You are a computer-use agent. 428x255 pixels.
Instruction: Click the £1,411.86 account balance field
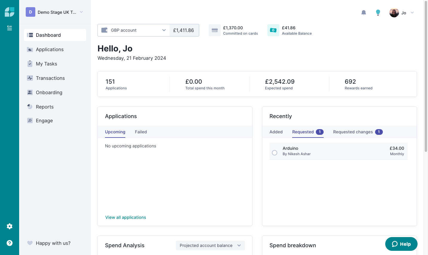tap(184, 30)
